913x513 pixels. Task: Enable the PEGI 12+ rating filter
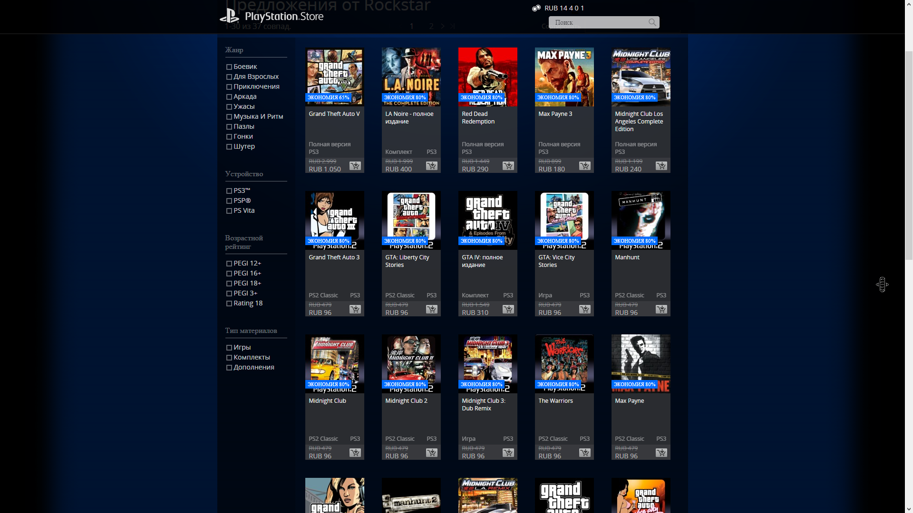point(229,264)
